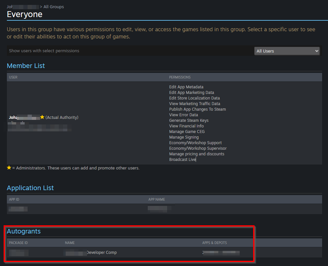Click the blurred app name in Application List

click(x=160, y=208)
